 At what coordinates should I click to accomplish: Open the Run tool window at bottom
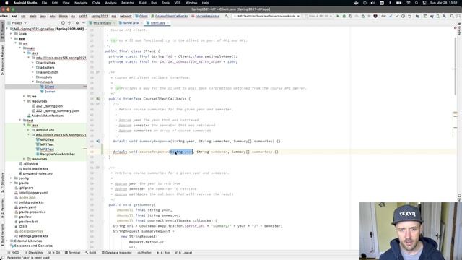[x=164, y=253]
